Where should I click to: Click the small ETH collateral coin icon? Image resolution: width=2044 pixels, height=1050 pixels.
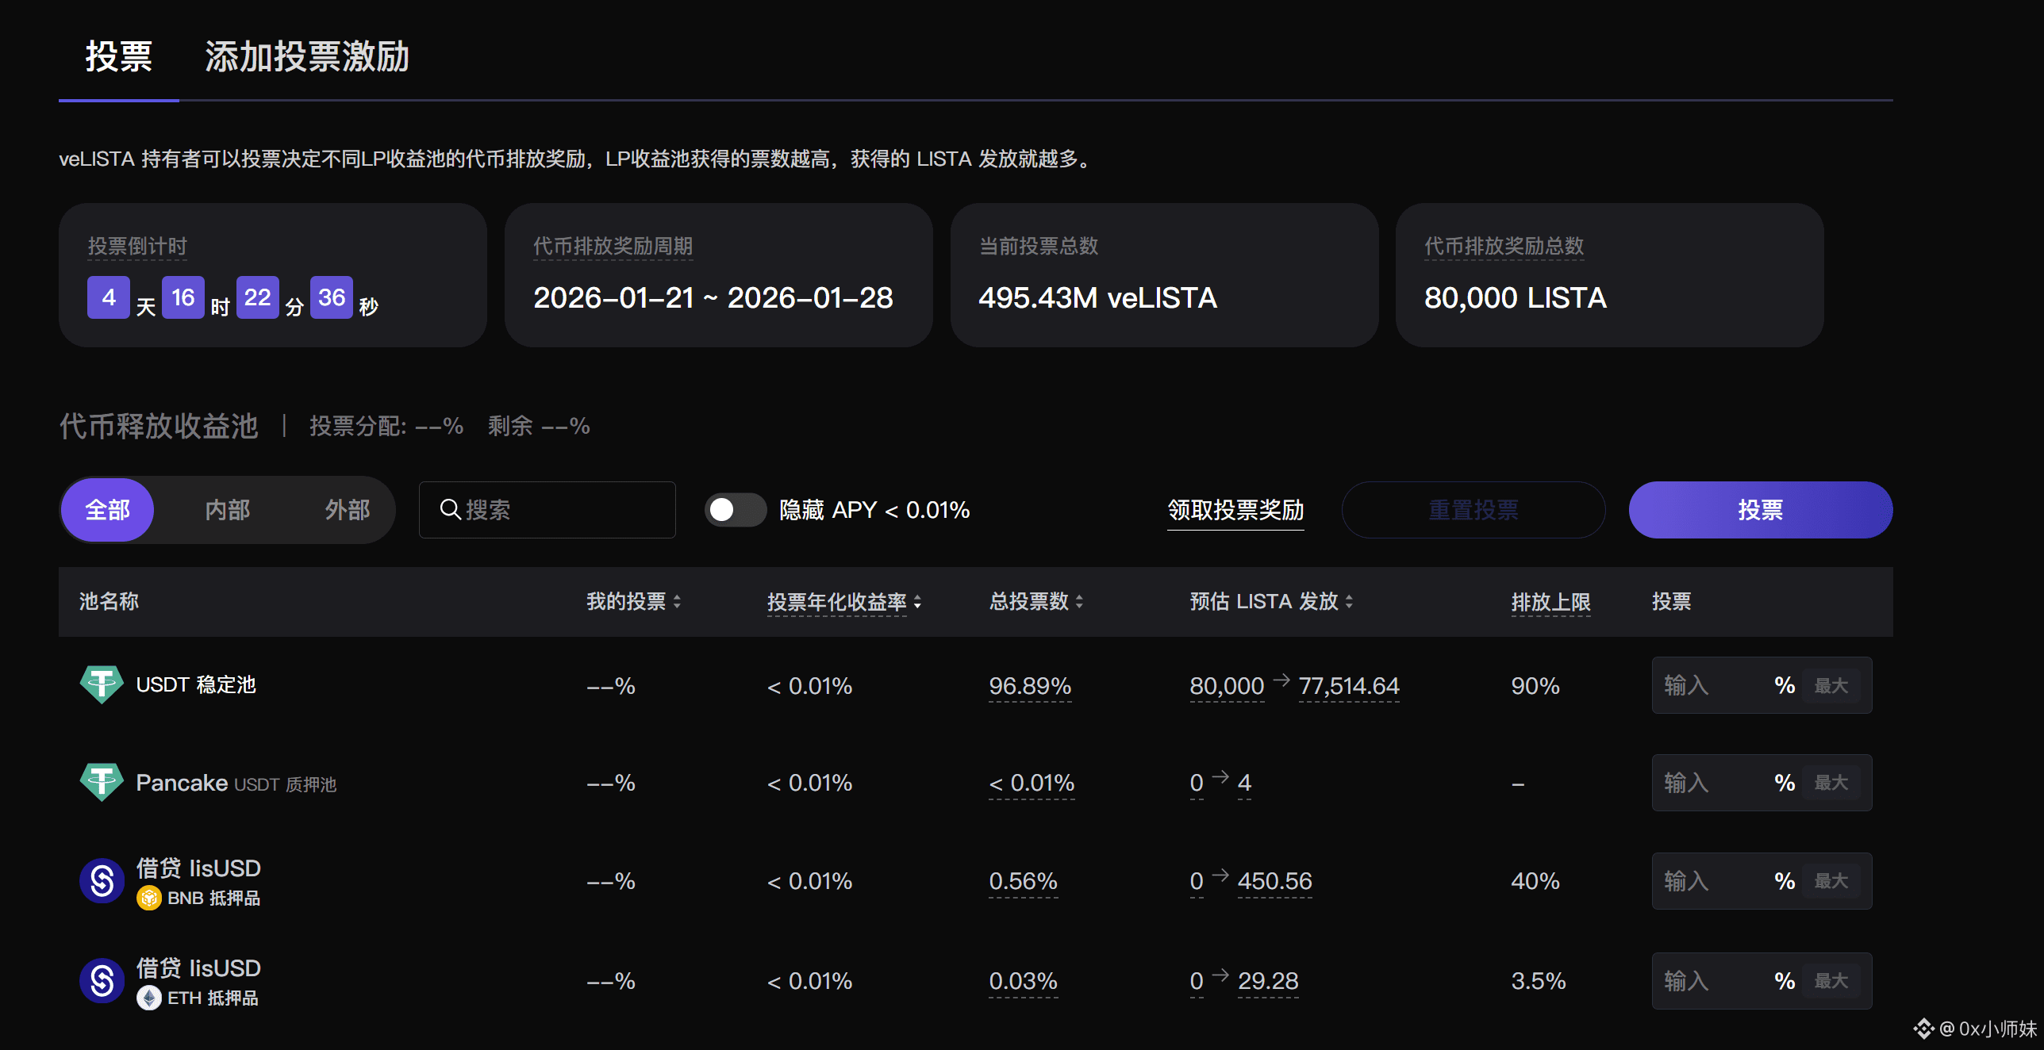pyautogui.click(x=148, y=998)
